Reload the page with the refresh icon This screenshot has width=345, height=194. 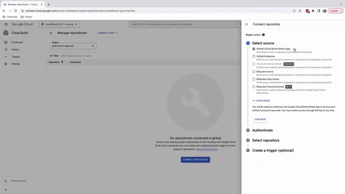coord(15,11)
